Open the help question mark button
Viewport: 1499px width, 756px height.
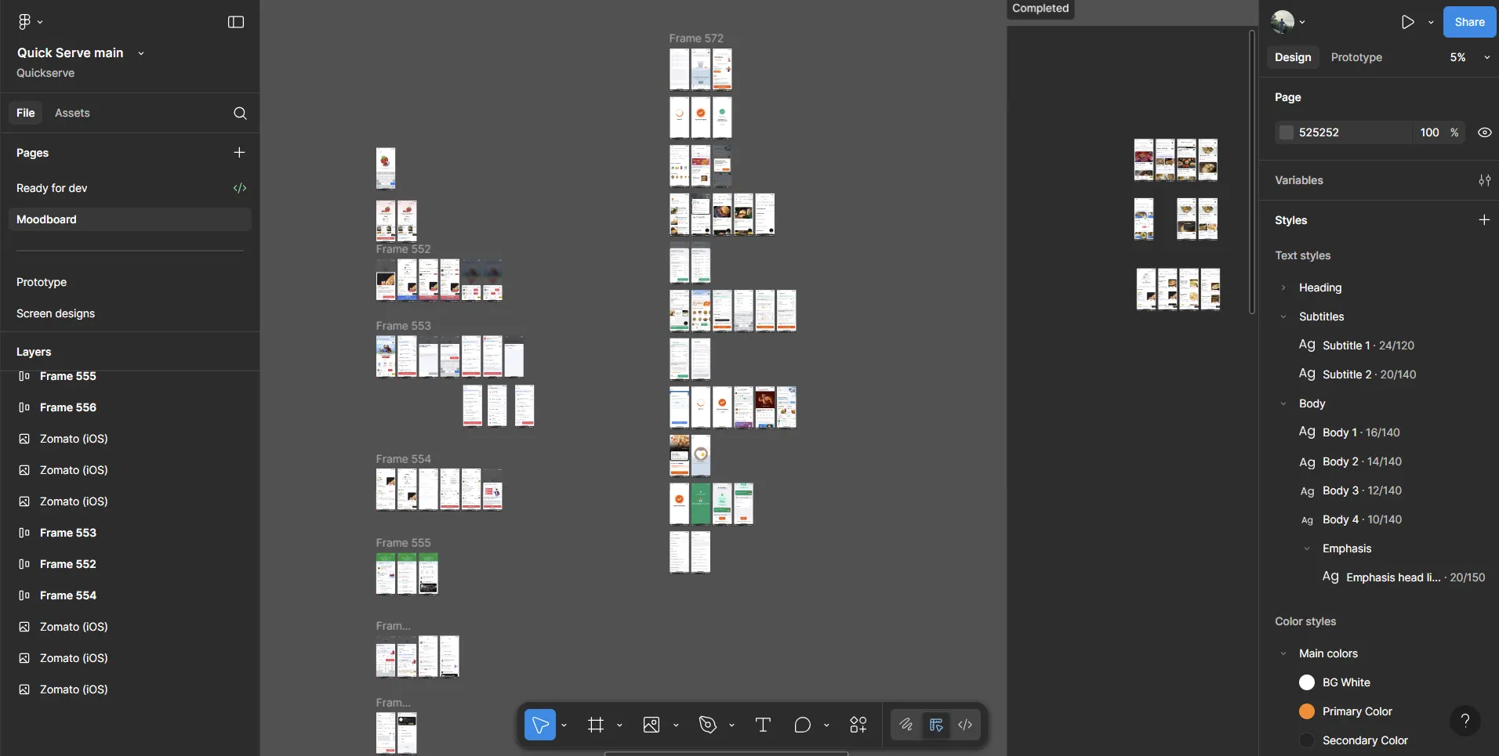1465,721
